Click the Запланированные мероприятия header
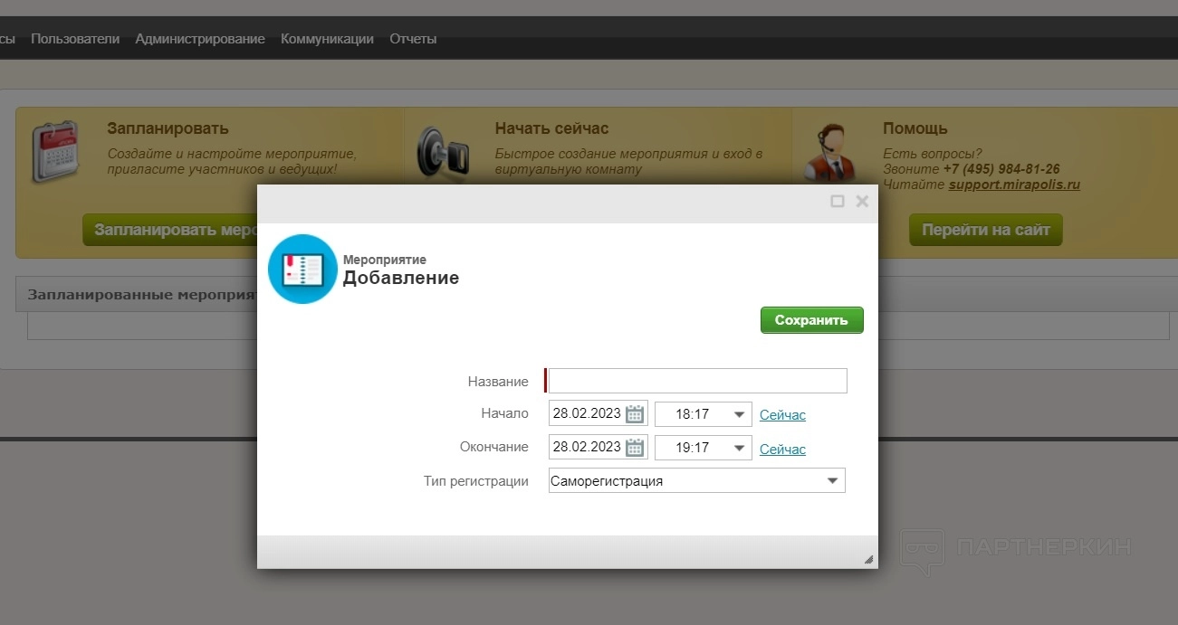The width and height of the screenshot is (1178, 625). point(142,295)
